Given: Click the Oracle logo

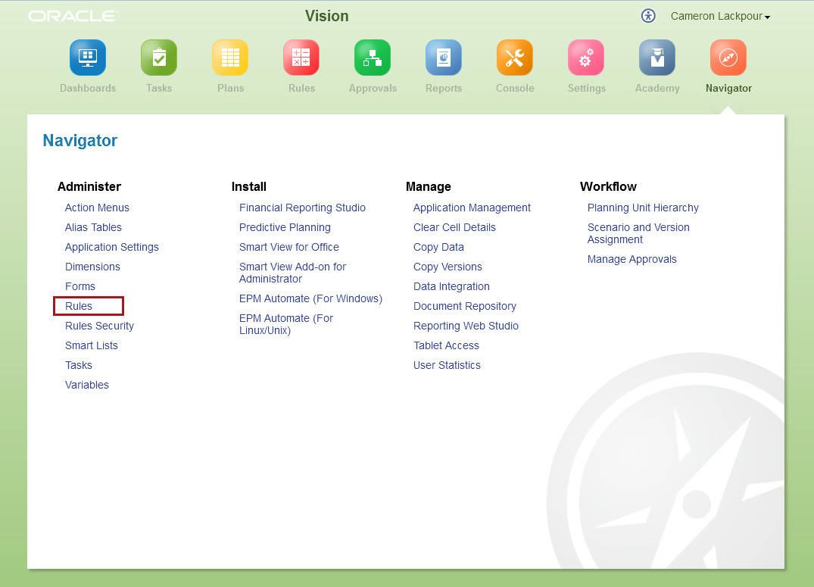Looking at the screenshot, I should [73, 16].
